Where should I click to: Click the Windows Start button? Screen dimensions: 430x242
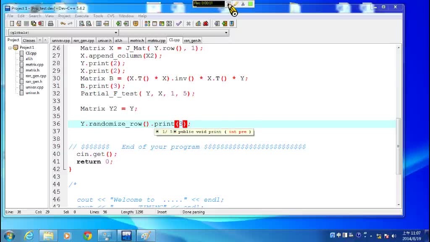click(10, 236)
